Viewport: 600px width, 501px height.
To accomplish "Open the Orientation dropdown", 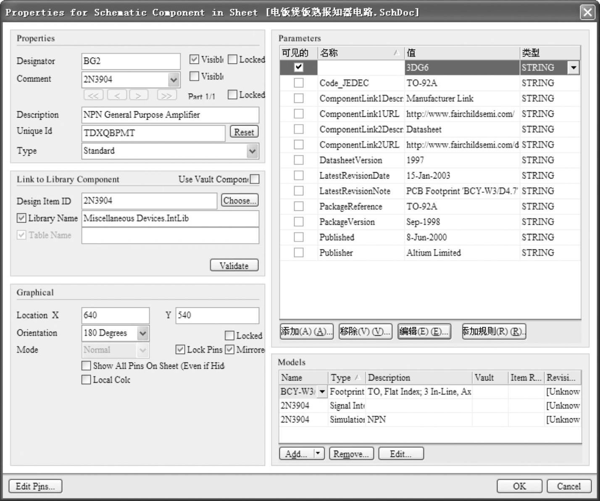I will point(143,333).
